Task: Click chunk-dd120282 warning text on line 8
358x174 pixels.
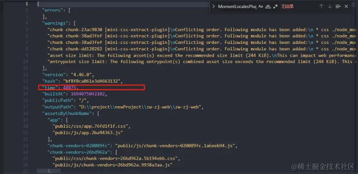Action: [x=201, y=49]
